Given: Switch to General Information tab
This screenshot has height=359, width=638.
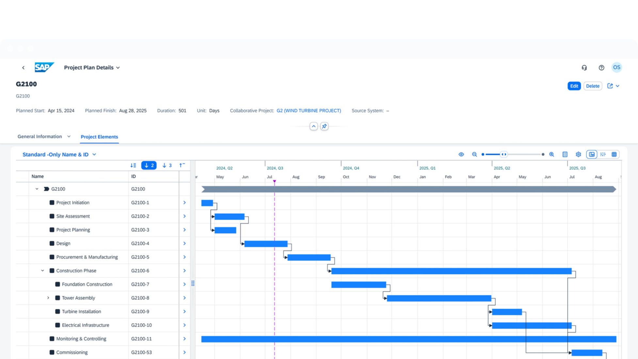Looking at the screenshot, I should (40, 136).
